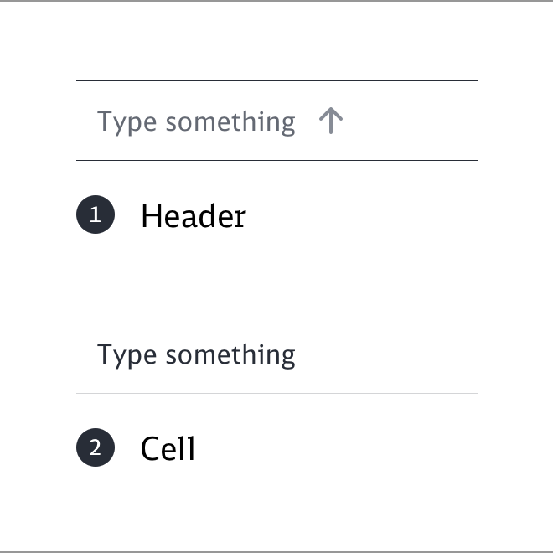Click the "Header" annotation label
553x553 pixels.
(194, 216)
